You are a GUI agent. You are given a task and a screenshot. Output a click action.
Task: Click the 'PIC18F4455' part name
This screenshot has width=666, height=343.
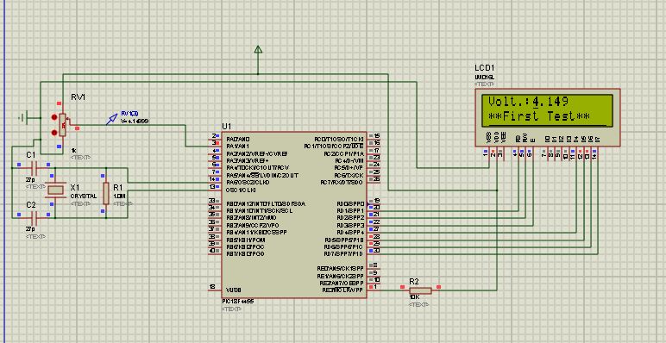pos(238,302)
